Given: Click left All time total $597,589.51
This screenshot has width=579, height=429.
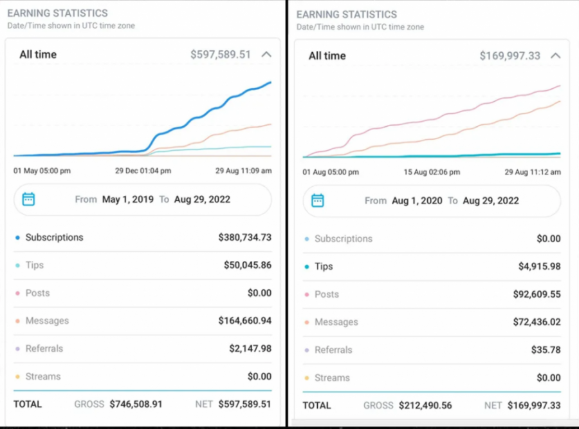Looking at the screenshot, I should coord(221,55).
